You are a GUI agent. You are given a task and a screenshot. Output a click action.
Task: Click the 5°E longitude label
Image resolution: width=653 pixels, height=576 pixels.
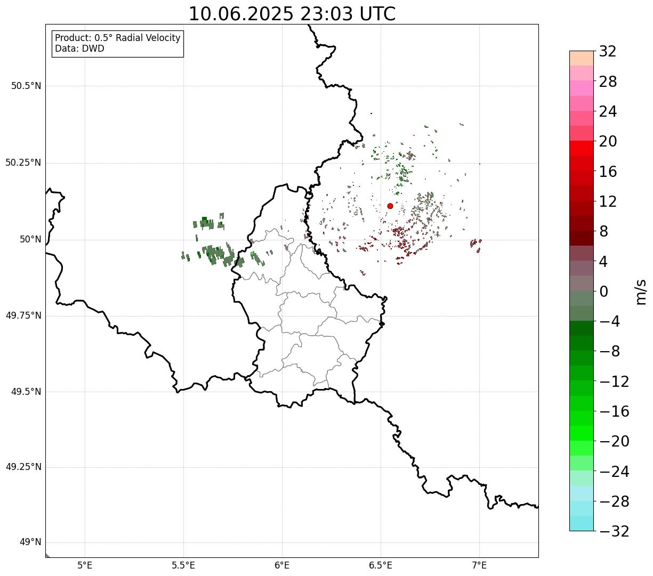(x=85, y=565)
